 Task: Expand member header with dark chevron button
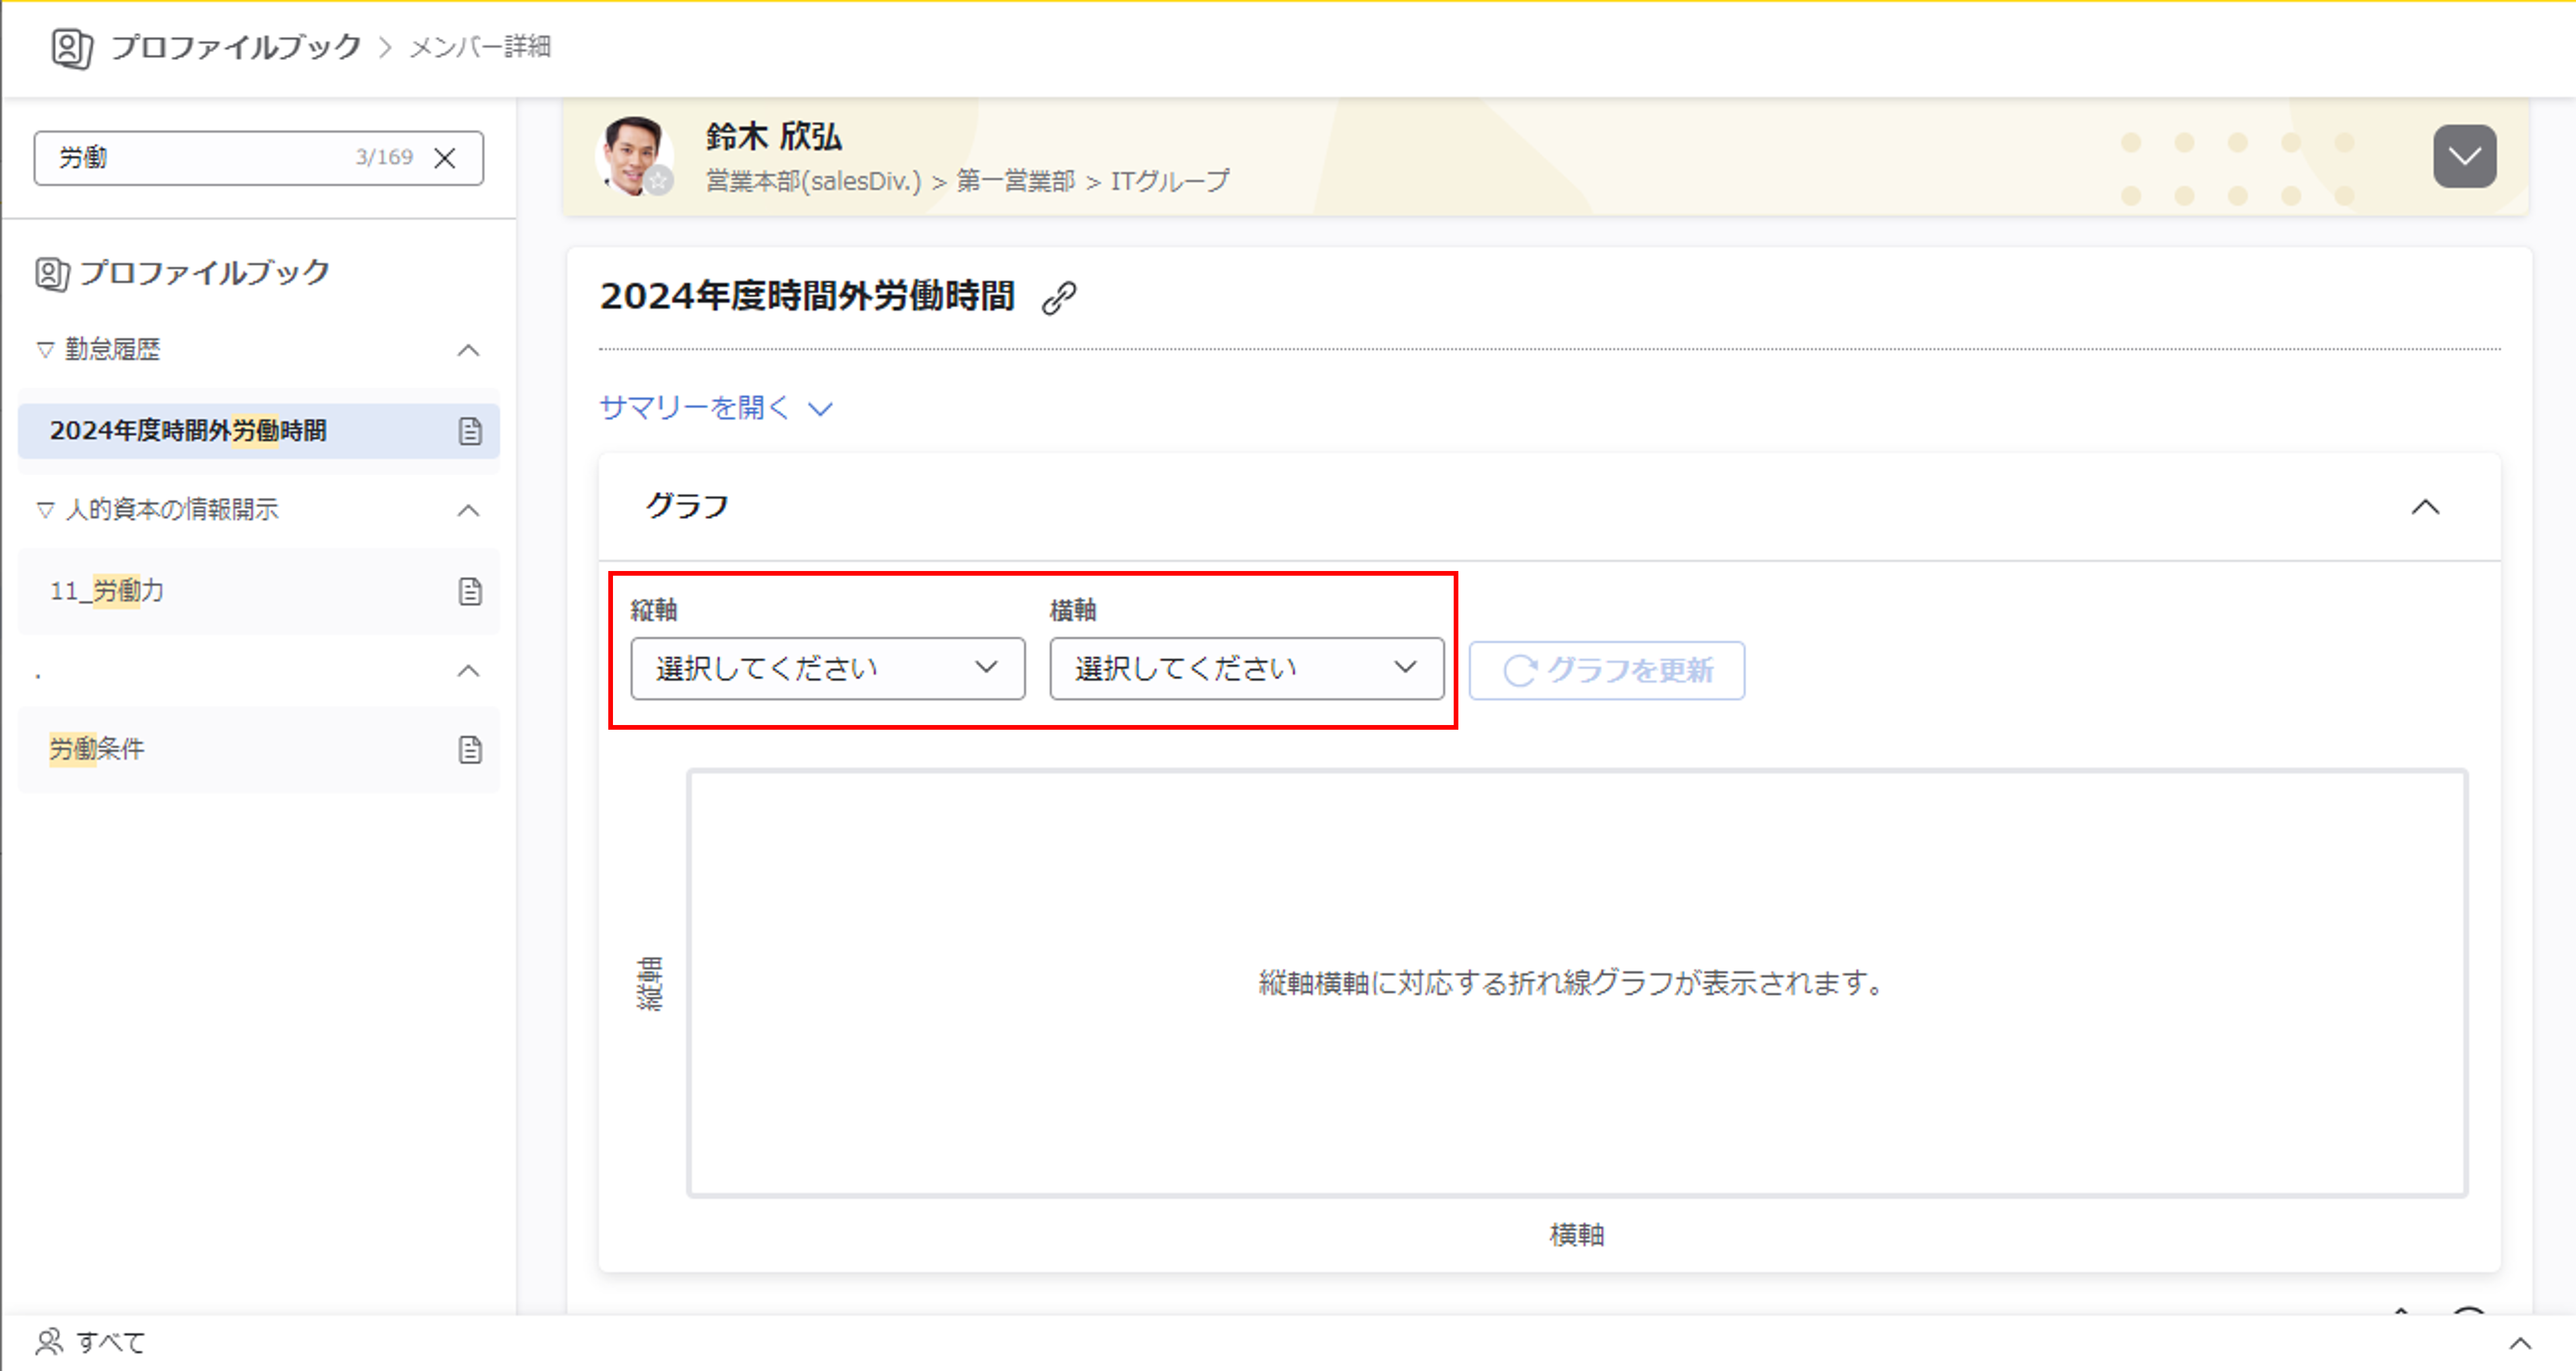pos(2464,156)
